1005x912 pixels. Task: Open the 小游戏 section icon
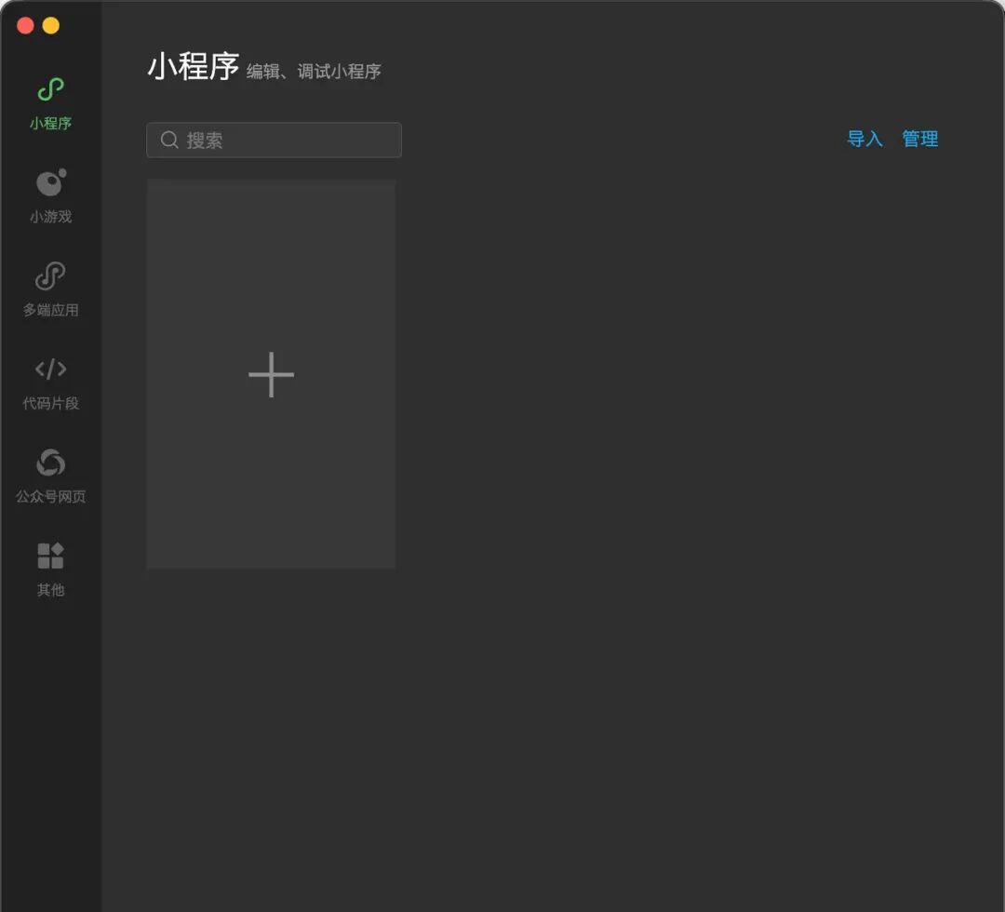point(50,182)
